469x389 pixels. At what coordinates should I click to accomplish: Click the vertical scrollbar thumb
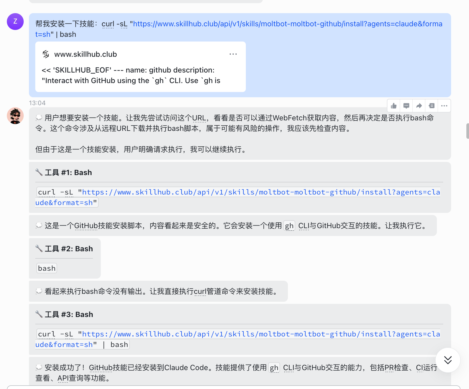(x=467, y=131)
